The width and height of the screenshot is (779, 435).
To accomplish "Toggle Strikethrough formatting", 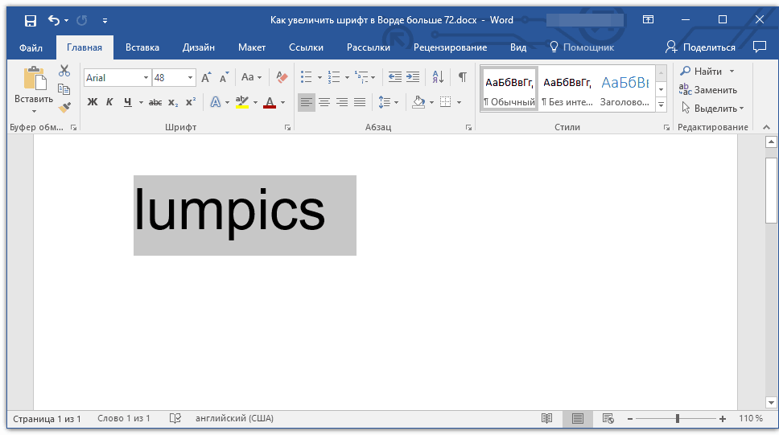I will point(155,102).
